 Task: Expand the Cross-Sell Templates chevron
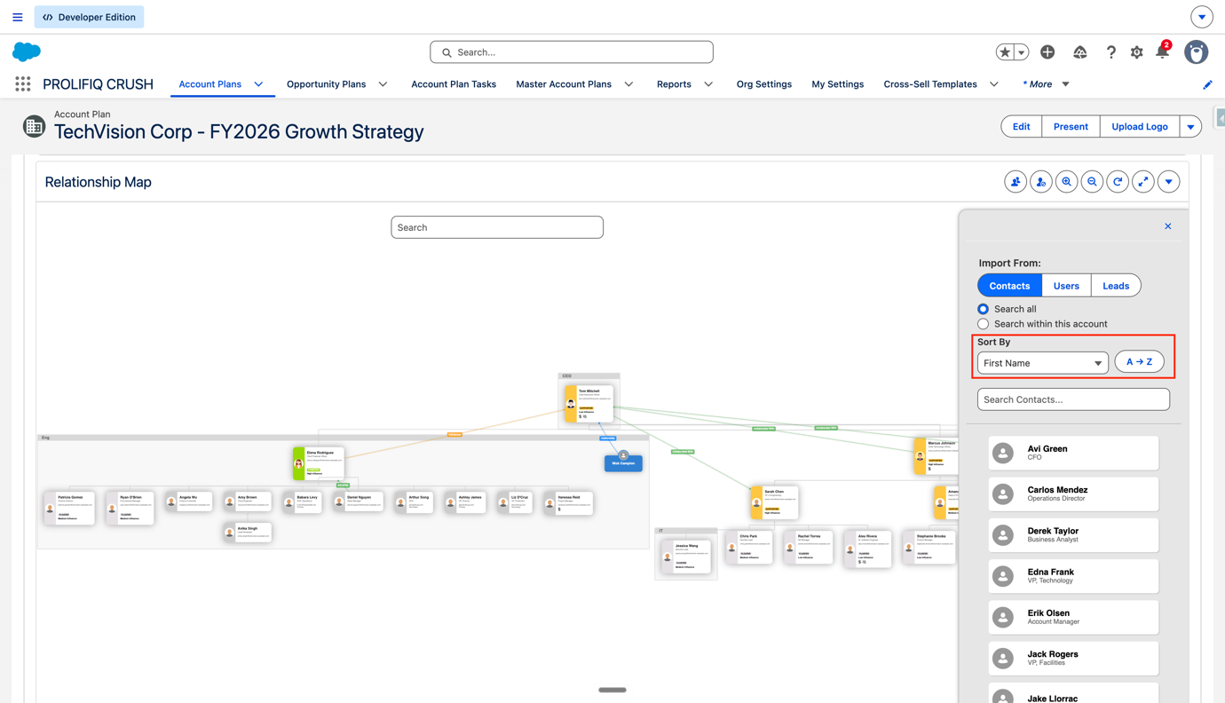[x=994, y=84]
